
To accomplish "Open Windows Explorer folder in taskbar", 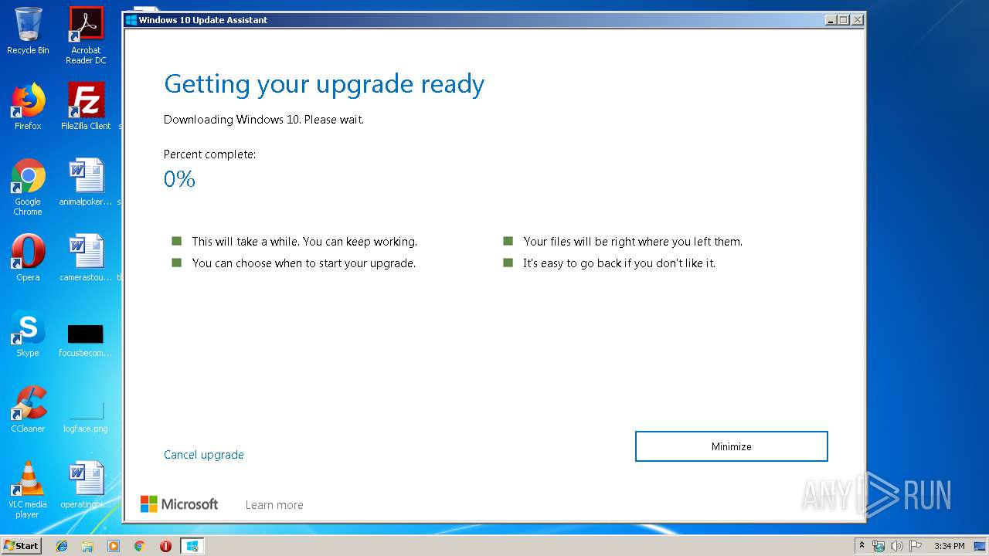I will click(x=87, y=546).
